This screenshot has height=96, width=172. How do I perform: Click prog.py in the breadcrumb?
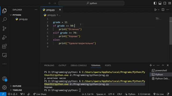click(x=52, y=15)
